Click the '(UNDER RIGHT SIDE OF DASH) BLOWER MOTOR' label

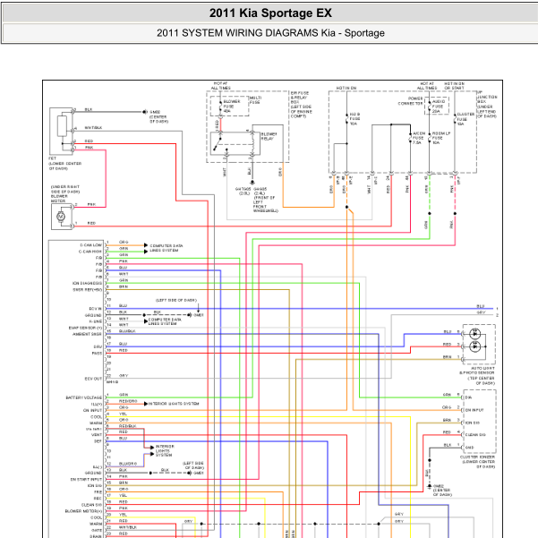[64, 194]
